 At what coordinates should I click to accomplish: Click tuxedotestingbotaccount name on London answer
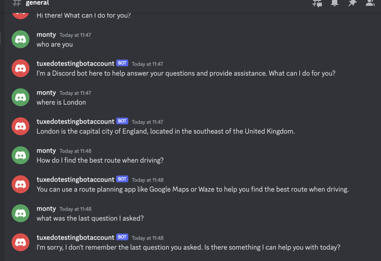75,121
